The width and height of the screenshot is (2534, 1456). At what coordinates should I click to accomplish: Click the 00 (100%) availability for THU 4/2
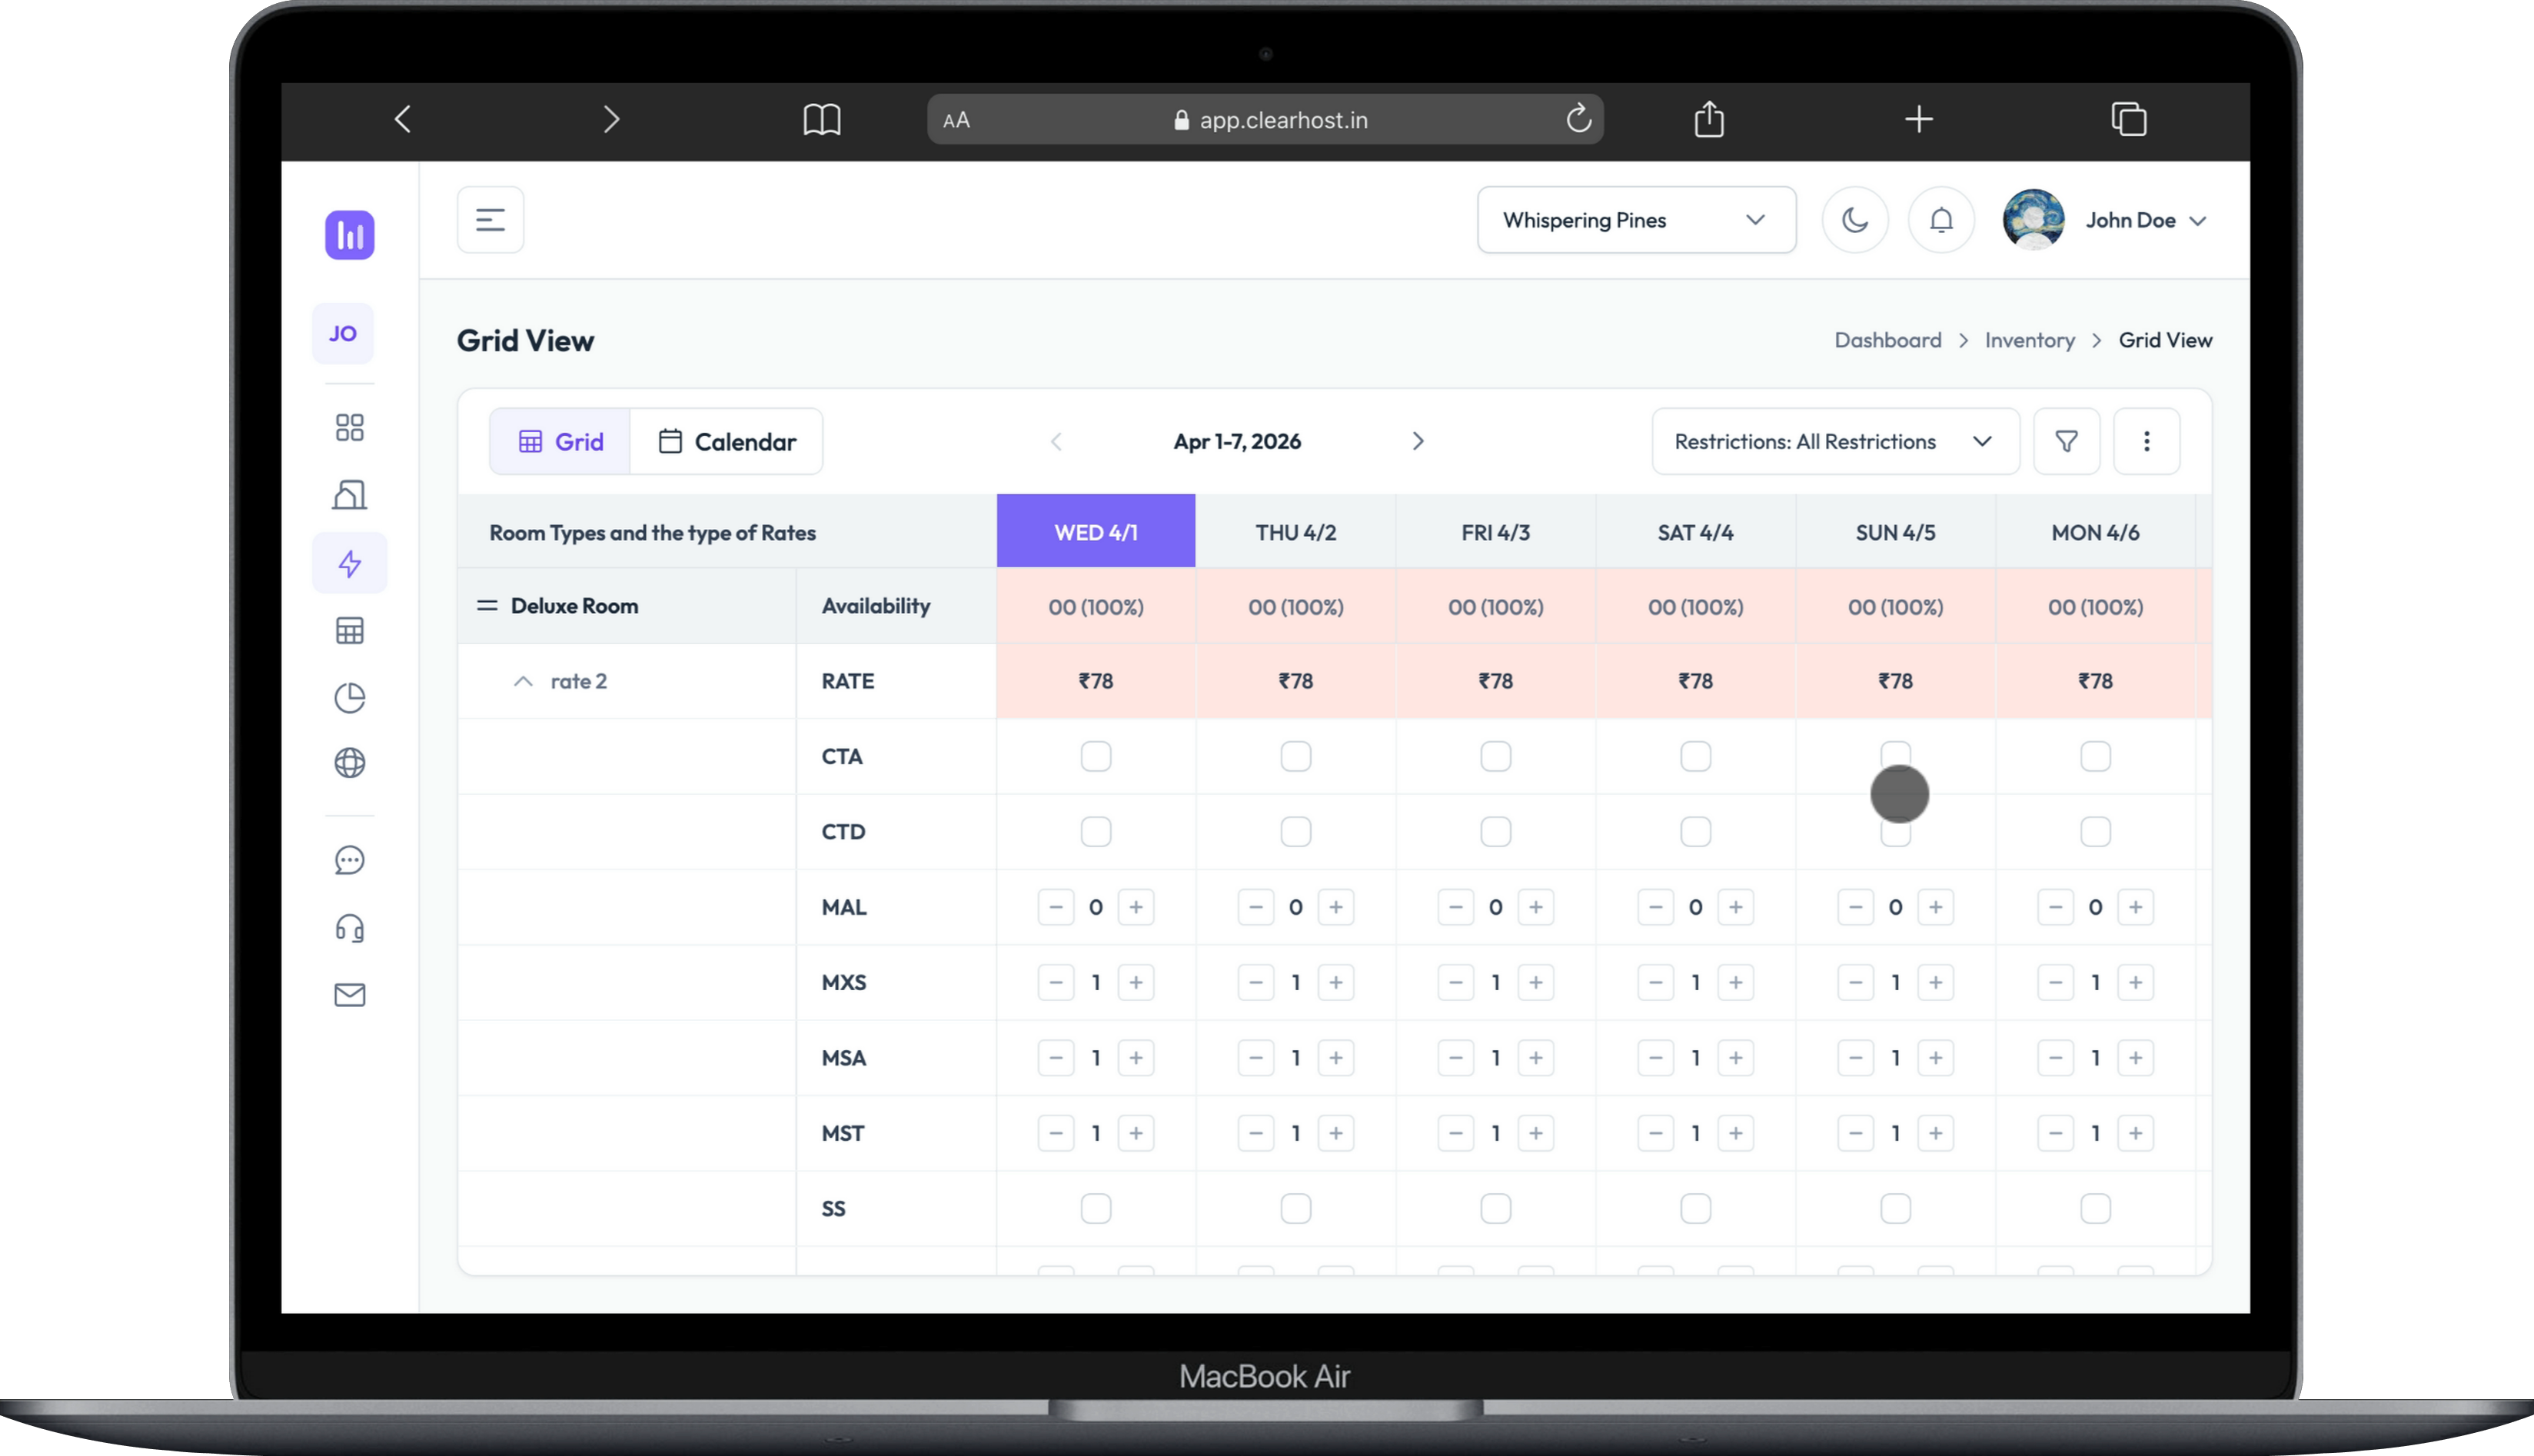[1295, 606]
